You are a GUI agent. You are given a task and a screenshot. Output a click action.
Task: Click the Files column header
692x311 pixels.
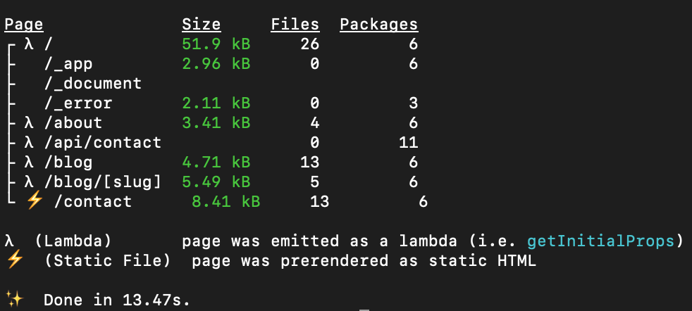(295, 25)
